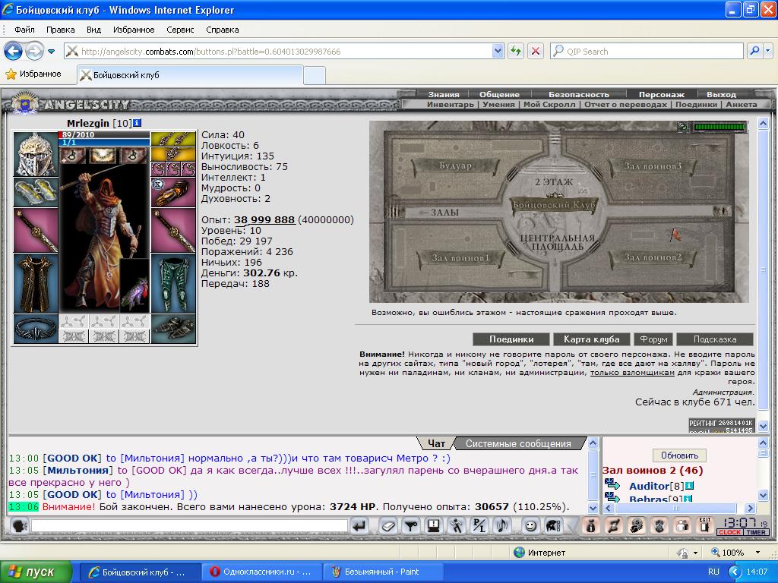Screen dimensions: 778x583
Task: Click the Обновить button in user list
Action: (x=679, y=455)
